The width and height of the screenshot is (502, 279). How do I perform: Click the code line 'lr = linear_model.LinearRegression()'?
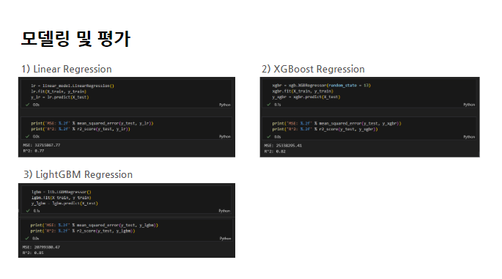pyautogui.click(x=73, y=86)
